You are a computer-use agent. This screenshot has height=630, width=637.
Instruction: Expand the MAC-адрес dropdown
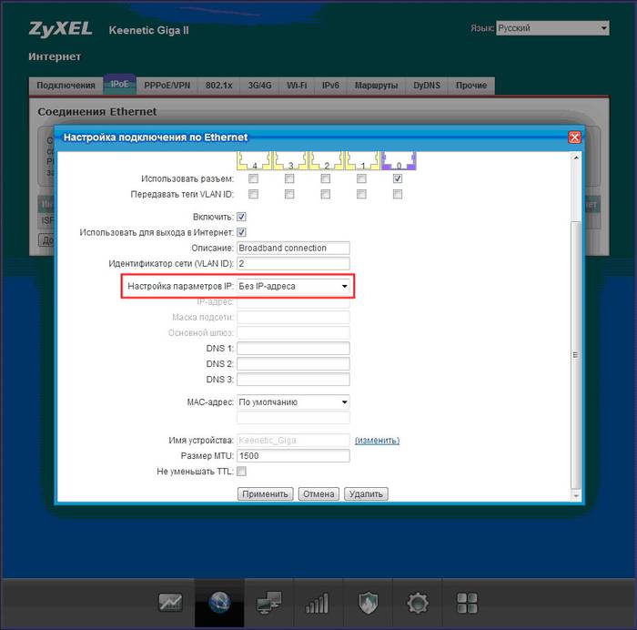(293, 401)
